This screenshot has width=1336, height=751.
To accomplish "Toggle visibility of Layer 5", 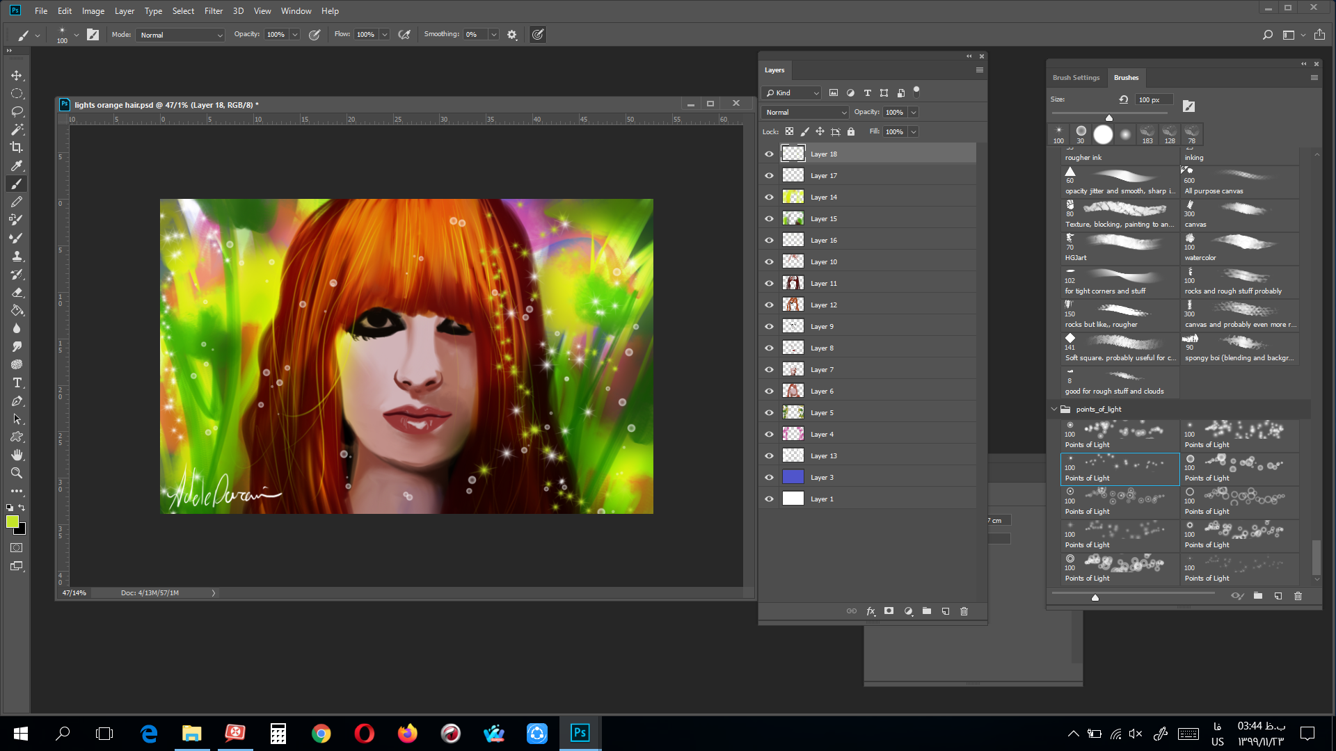I will (769, 413).
